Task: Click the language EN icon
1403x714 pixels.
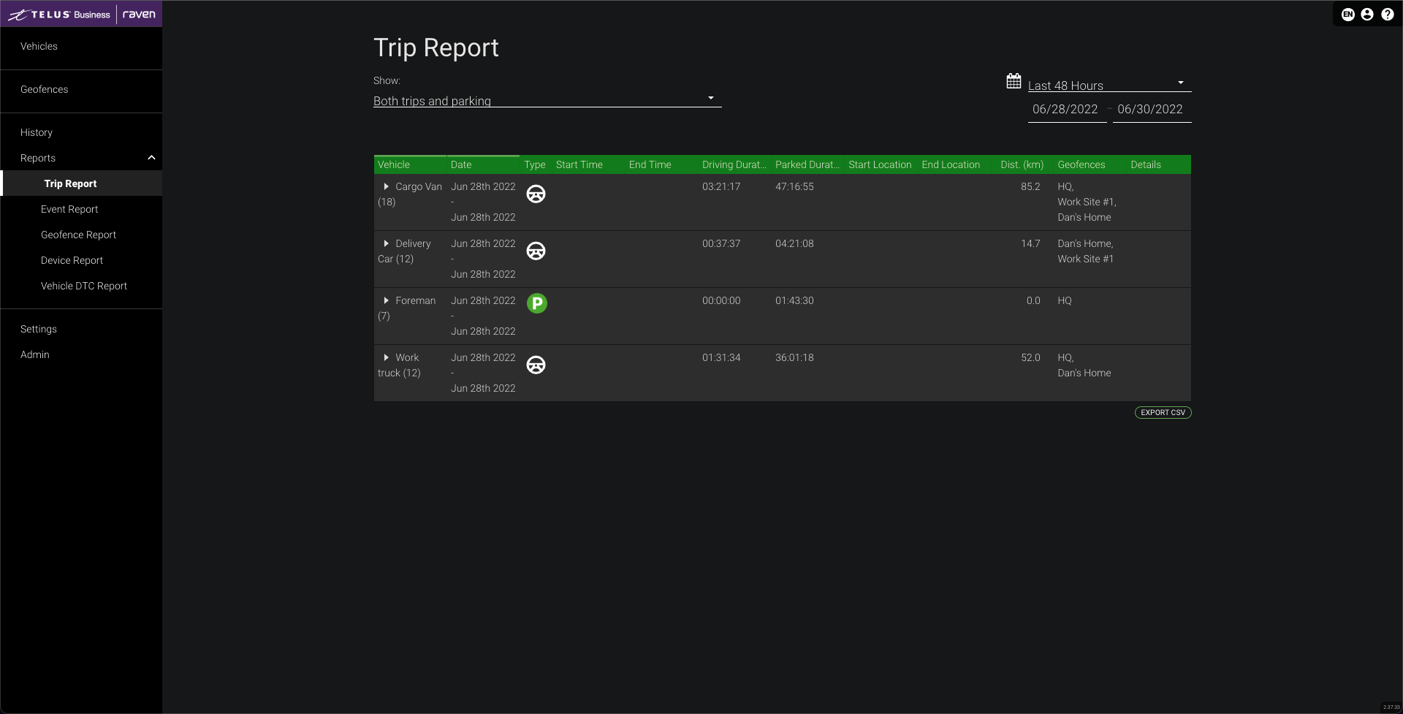Action: coord(1348,15)
